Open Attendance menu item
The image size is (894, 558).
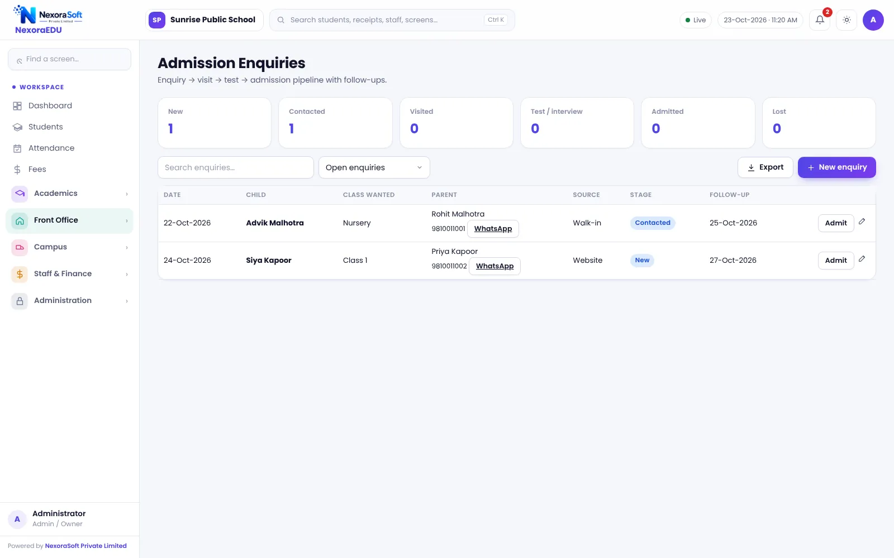(69, 148)
